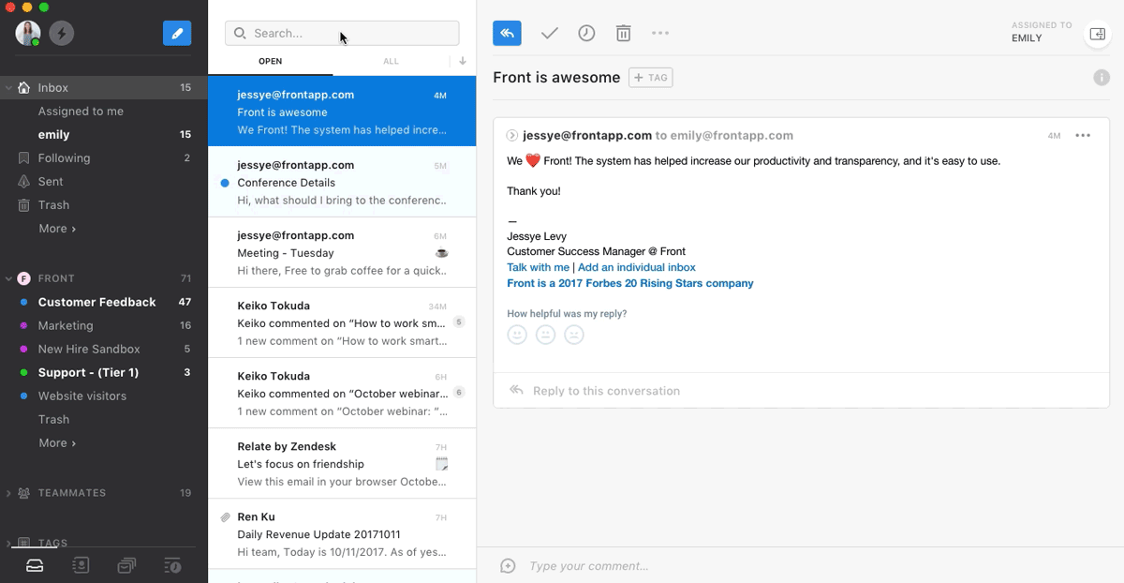
Task: Follow the Talk with me link
Action: (x=538, y=267)
